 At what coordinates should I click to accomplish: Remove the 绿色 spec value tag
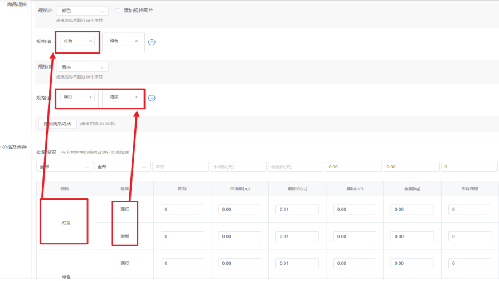tap(137, 41)
